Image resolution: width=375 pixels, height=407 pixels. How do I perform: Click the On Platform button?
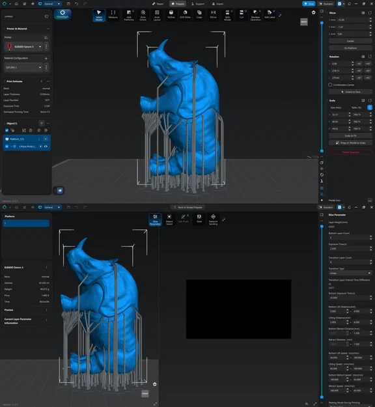point(350,48)
